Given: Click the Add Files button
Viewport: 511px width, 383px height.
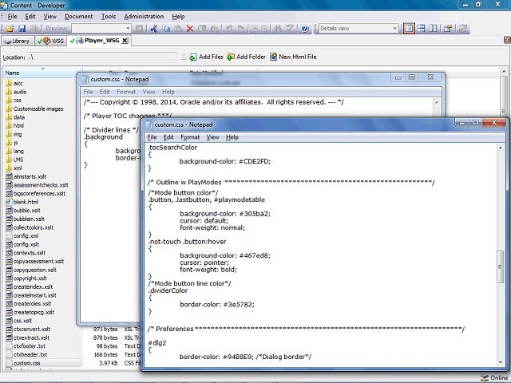Looking at the screenshot, I should [206, 57].
